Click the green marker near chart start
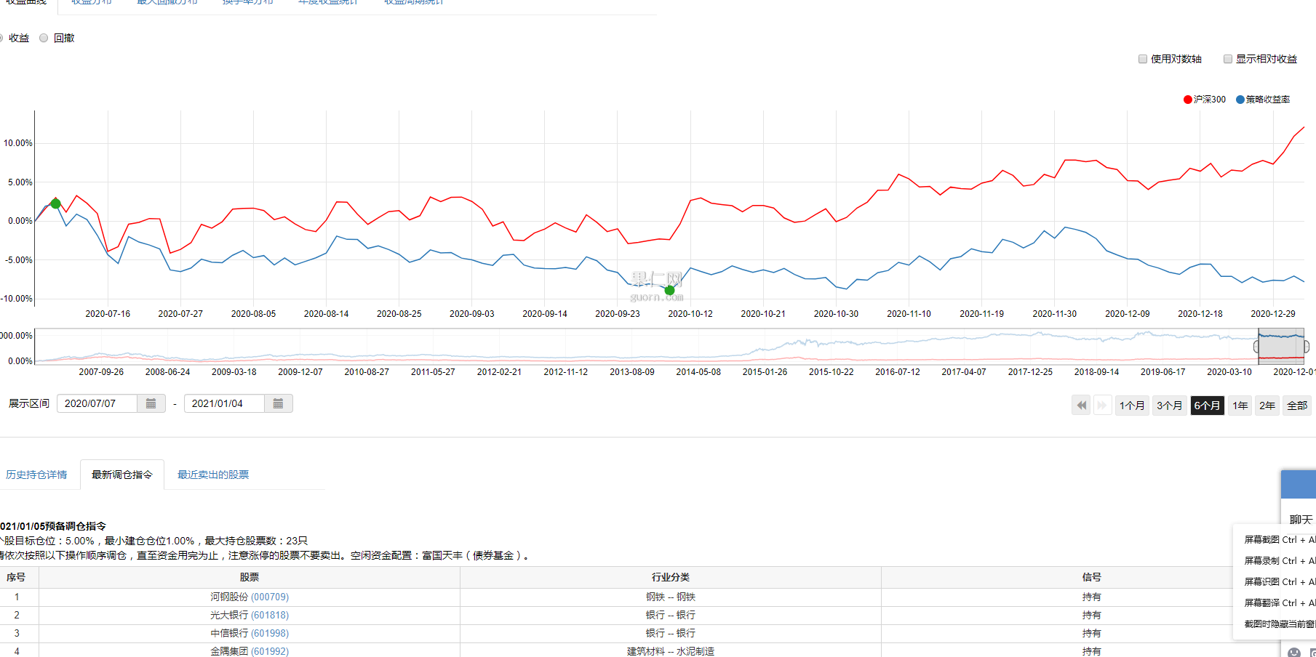This screenshot has width=1316, height=657. point(55,203)
